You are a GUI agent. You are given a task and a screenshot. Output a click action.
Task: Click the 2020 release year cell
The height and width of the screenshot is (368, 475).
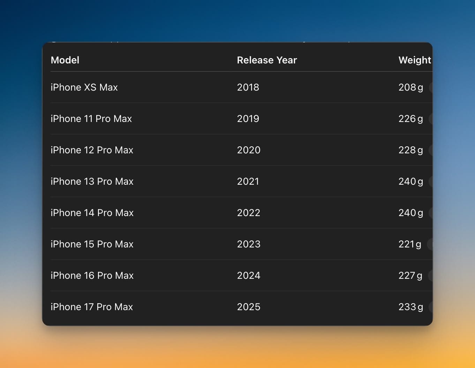click(x=249, y=150)
